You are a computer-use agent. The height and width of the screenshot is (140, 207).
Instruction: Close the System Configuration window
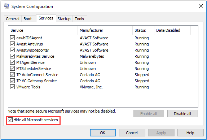click(201, 6)
